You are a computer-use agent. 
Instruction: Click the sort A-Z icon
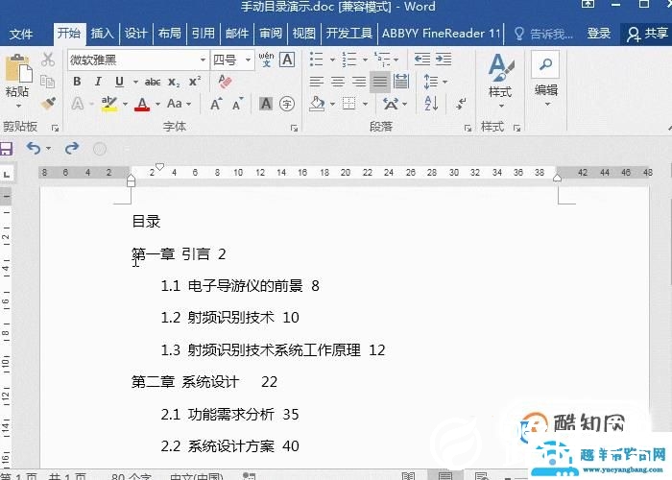click(431, 104)
